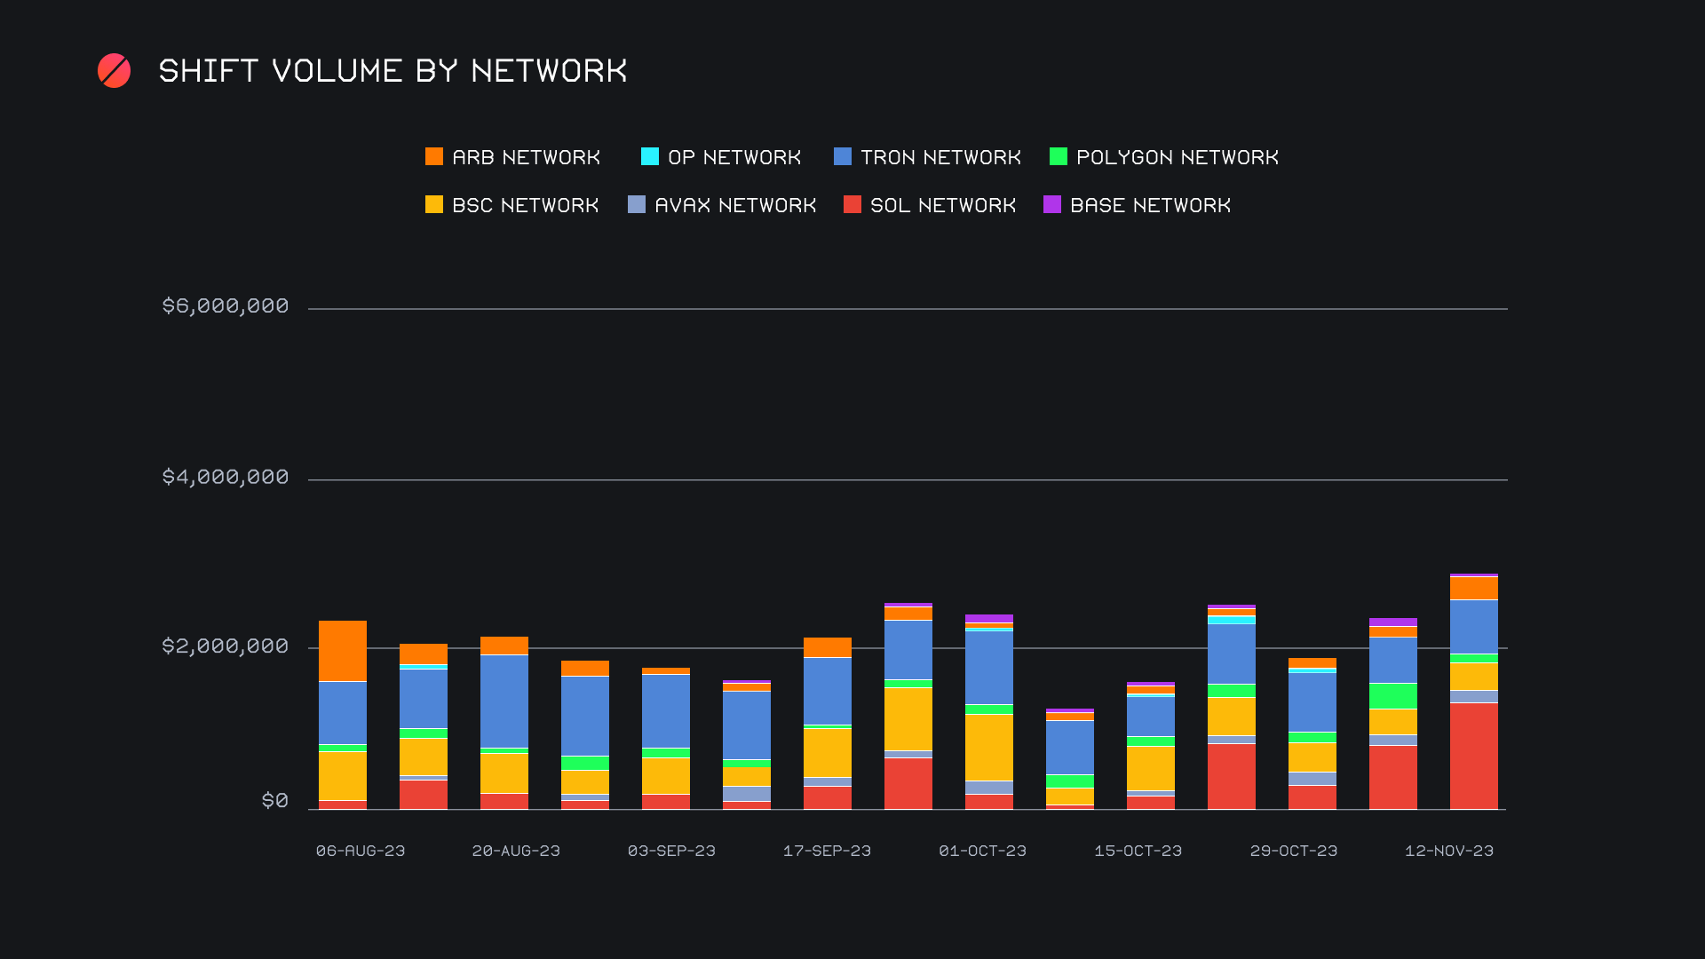Image resolution: width=1705 pixels, height=959 pixels.
Task: Toggle the SOL NETWORK legend label
Action: point(942,205)
